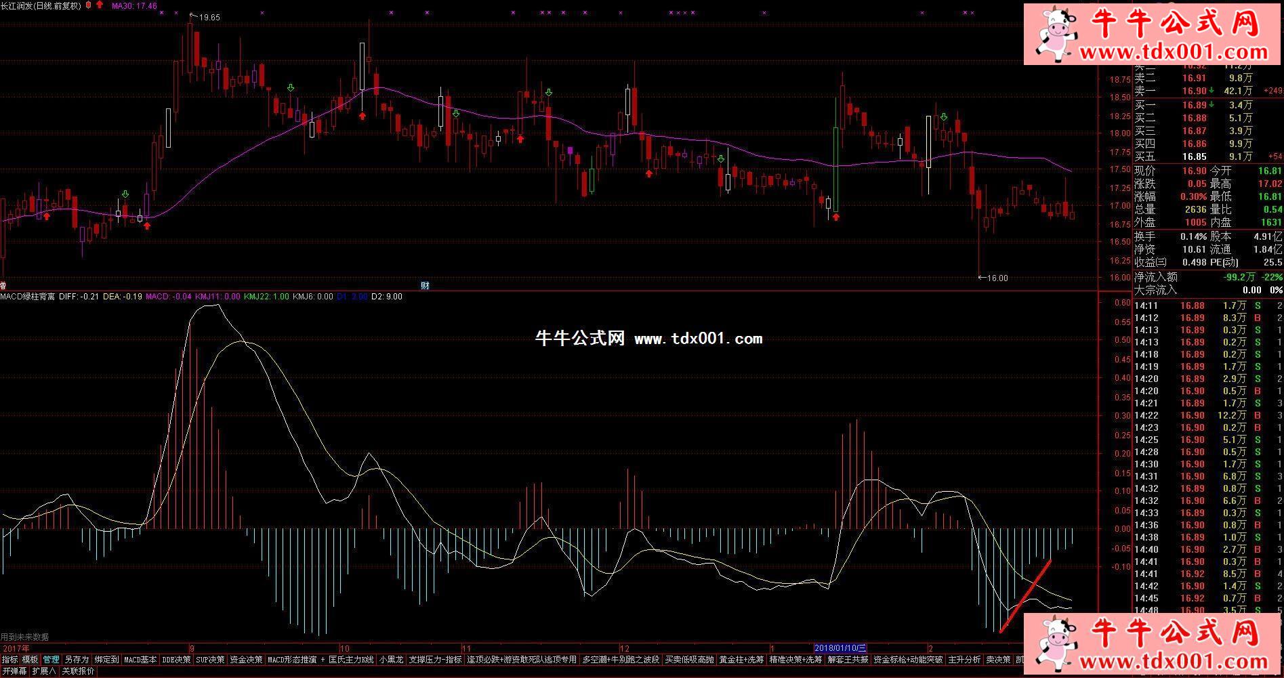Click the leftmost green sell arrow on the chart
The height and width of the screenshot is (678, 1284).
tap(125, 195)
